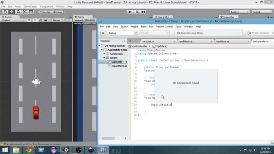Open the Default target dropdown

click(x=155, y=33)
